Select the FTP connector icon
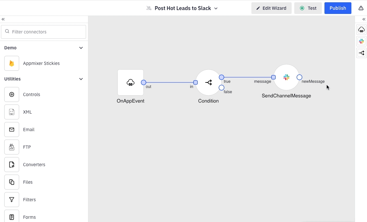The width and height of the screenshot is (367, 222). (12, 147)
